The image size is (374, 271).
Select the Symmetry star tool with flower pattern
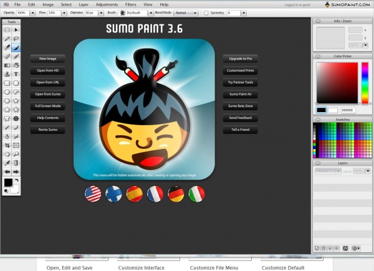16,119
